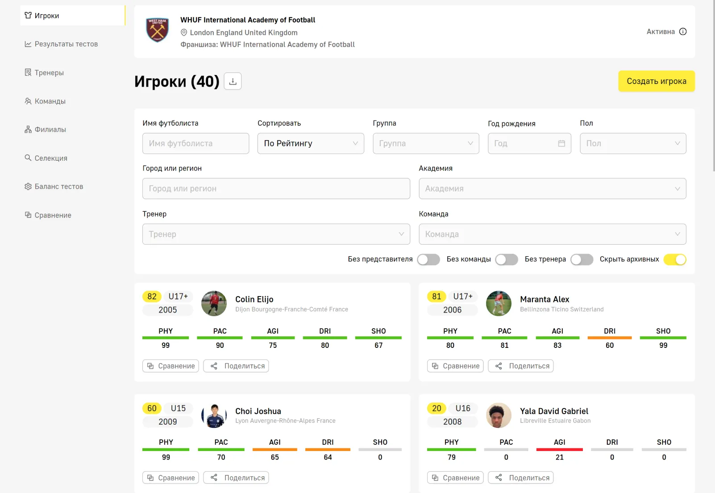This screenshot has height=493, width=715.
Task: Expand the Группа dropdown
Action: pos(426,143)
